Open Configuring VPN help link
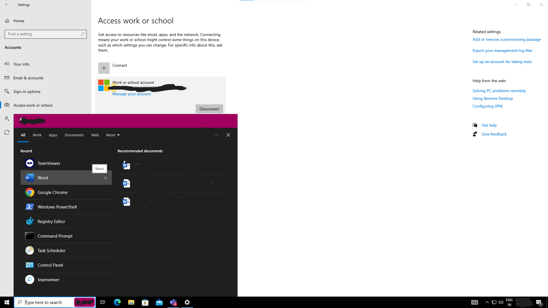 click(487, 106)
